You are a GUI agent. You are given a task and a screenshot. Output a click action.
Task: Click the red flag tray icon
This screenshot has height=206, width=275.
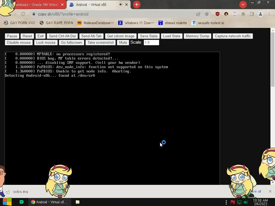tap(233, 202)
